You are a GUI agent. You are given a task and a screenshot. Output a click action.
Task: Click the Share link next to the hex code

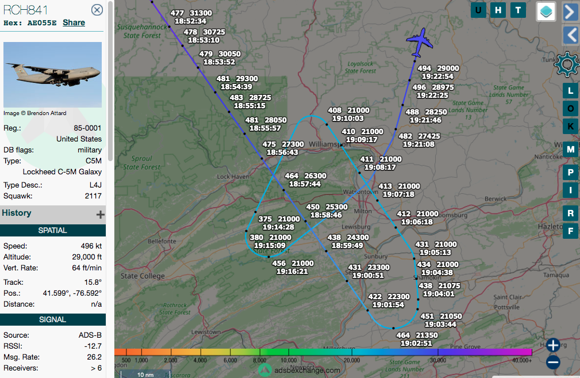point(74,22)
